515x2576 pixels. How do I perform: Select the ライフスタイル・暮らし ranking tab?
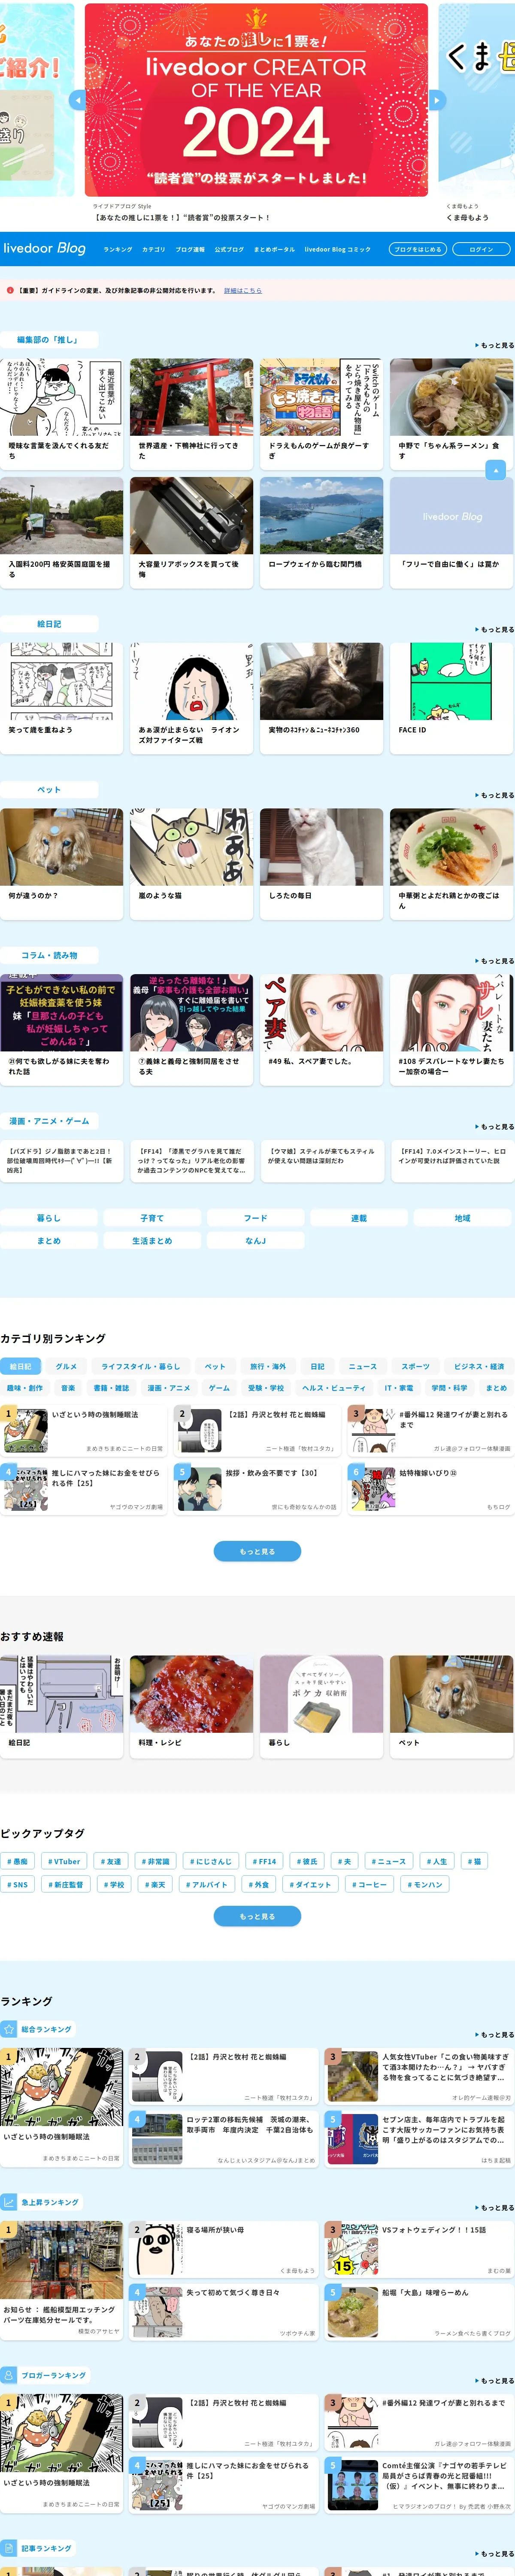point(141,1366)
